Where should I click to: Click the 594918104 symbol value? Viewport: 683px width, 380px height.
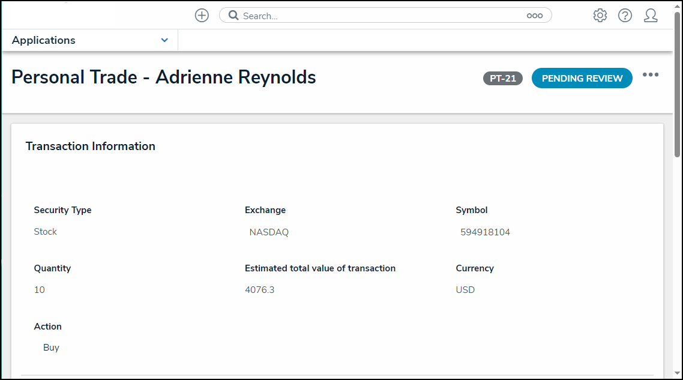point(486,232)
